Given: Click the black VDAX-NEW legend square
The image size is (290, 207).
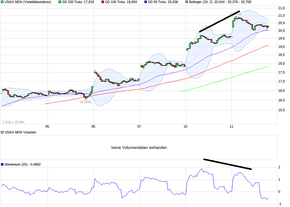Looking at the screenshot, I should [2, 2].
